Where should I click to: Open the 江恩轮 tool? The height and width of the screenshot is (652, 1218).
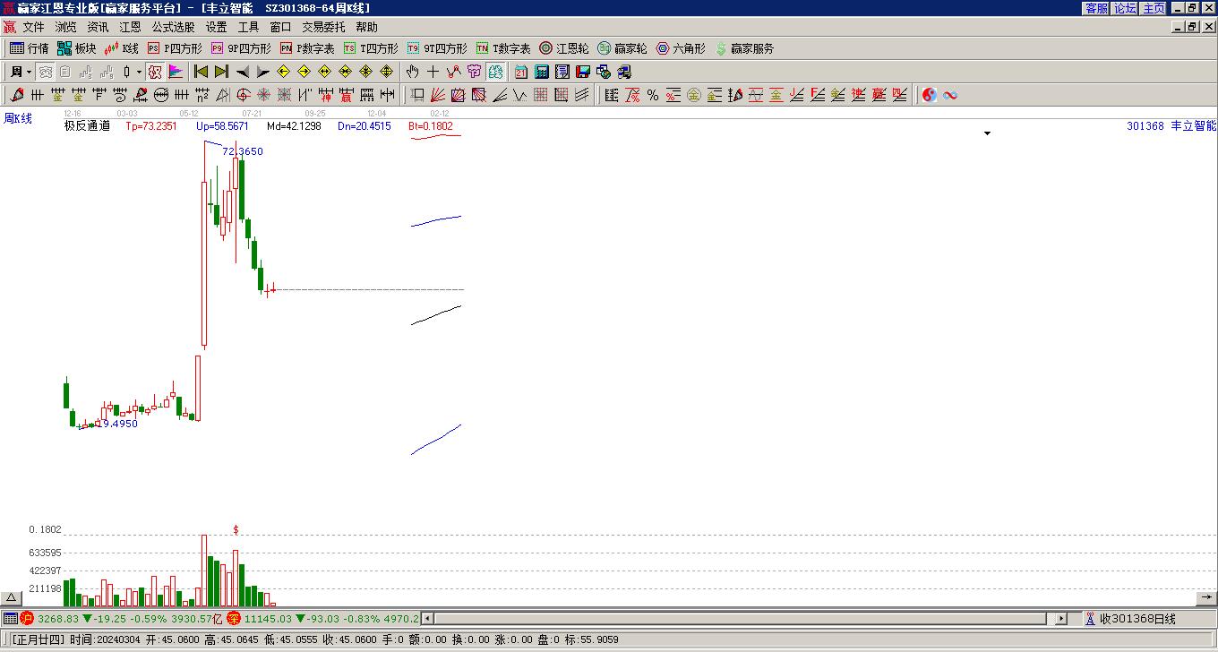[x=564, y=48]
